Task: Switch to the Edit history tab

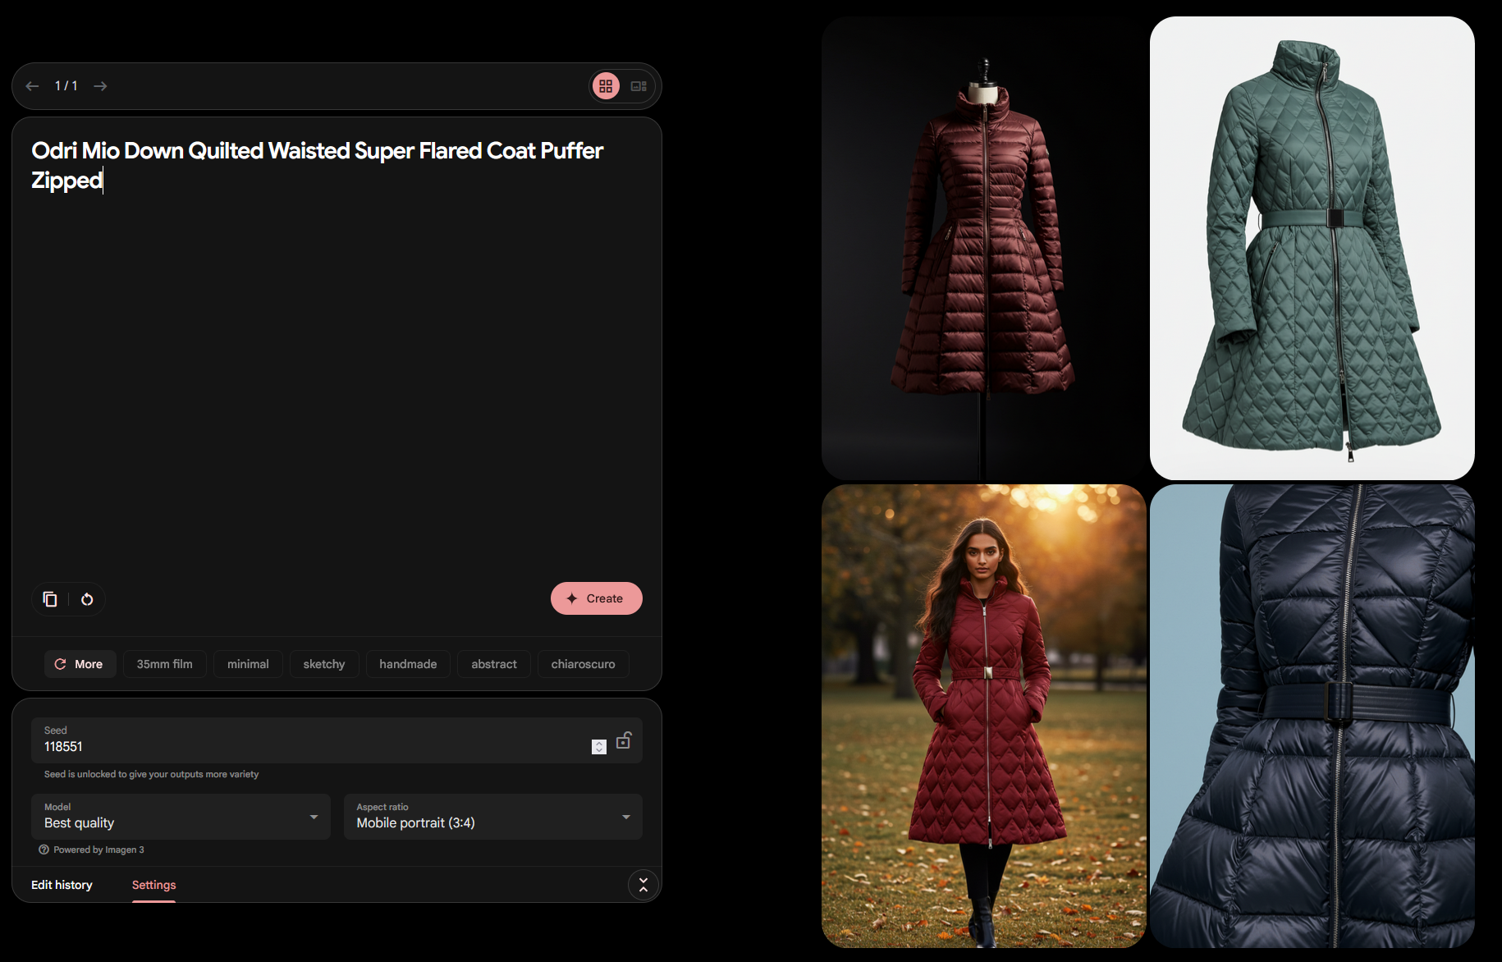Action: [x=62, y=885]
